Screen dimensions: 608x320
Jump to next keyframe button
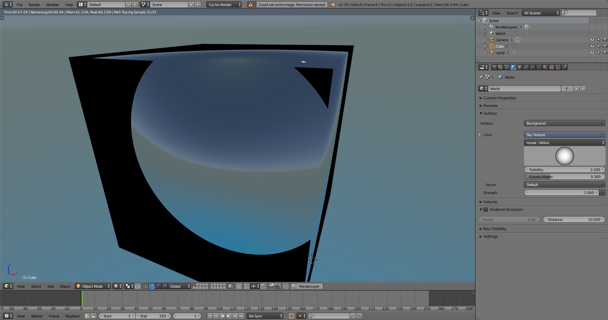pos(235,316)
